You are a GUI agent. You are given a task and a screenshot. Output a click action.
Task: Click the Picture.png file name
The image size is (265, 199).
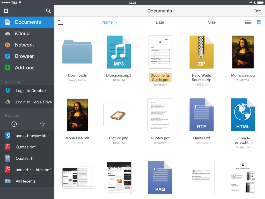click(x=119, y=138)
